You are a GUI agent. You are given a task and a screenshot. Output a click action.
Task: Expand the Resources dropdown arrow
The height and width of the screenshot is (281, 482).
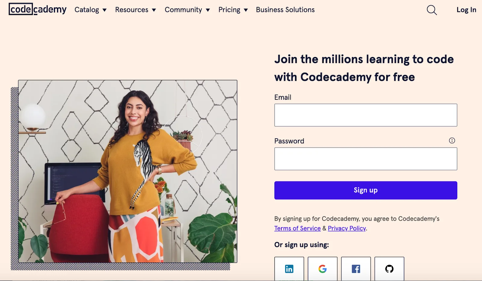tap(154, 10)
